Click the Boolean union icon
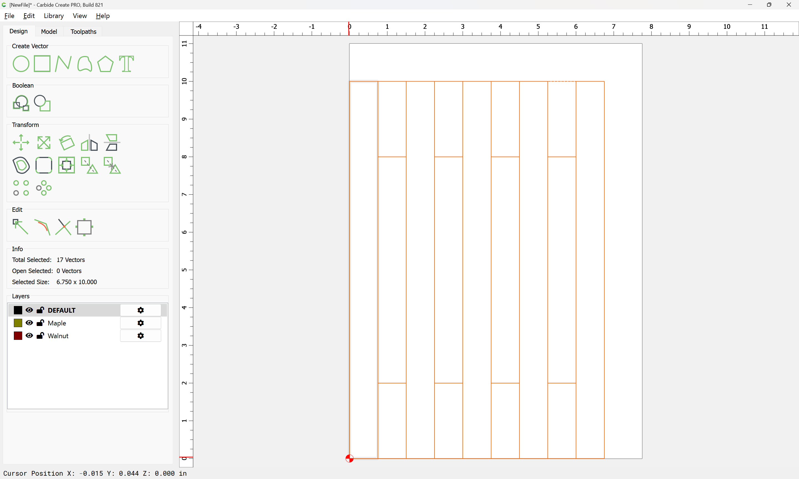 click(21, 103)
